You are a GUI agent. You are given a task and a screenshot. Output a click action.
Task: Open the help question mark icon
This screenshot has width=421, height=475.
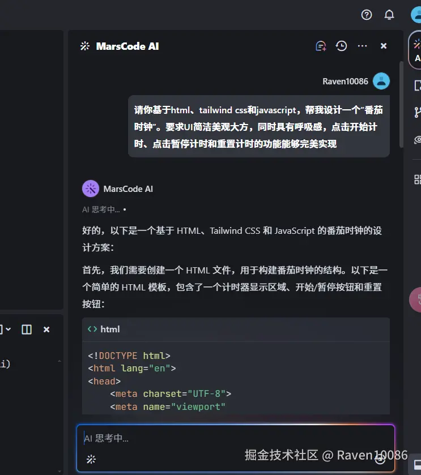pos(367,15)
